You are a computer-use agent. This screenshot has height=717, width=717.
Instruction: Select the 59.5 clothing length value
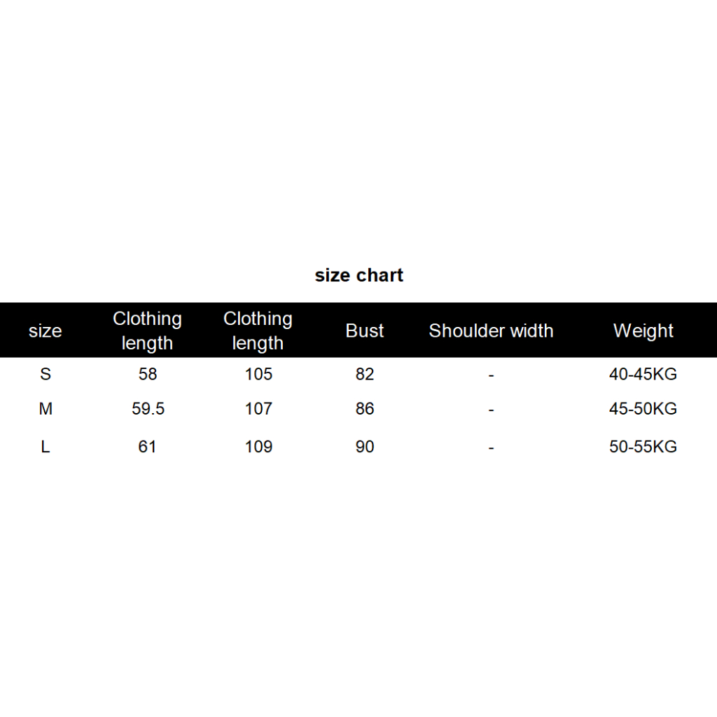148,409
